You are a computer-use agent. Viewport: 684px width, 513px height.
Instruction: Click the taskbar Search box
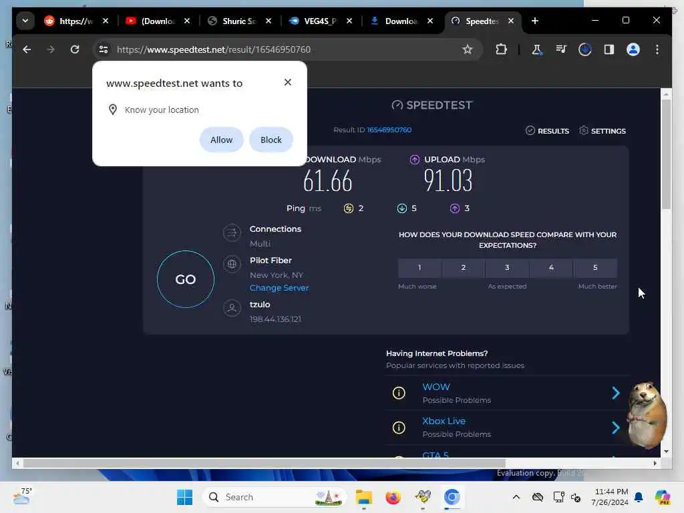tap(275, 497)
